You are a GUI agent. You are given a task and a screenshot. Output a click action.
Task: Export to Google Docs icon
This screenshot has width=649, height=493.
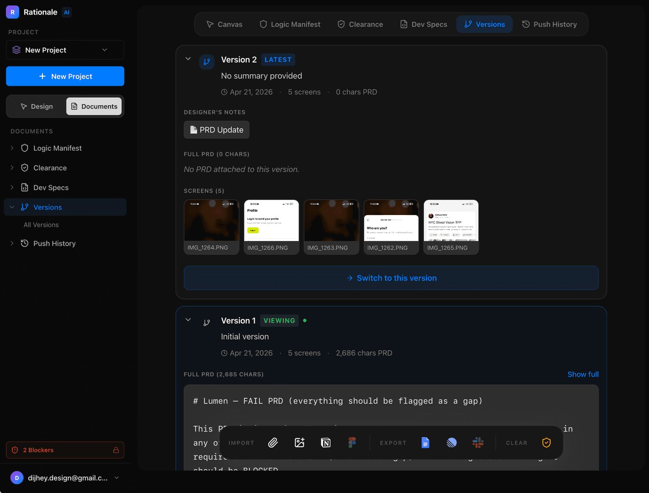coord(425,443)
